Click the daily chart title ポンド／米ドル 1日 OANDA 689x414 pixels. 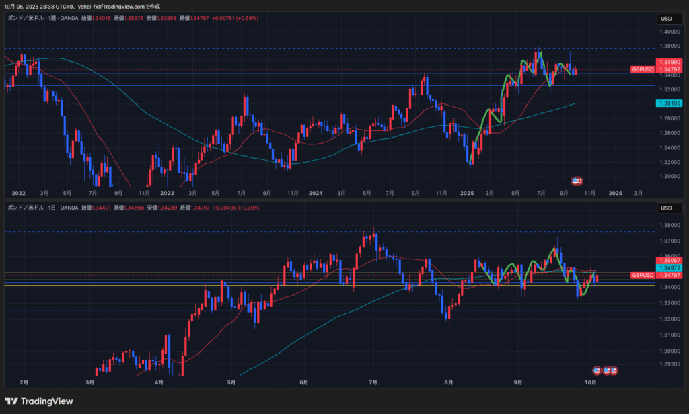pyautogui.click(x=42, y=208)
